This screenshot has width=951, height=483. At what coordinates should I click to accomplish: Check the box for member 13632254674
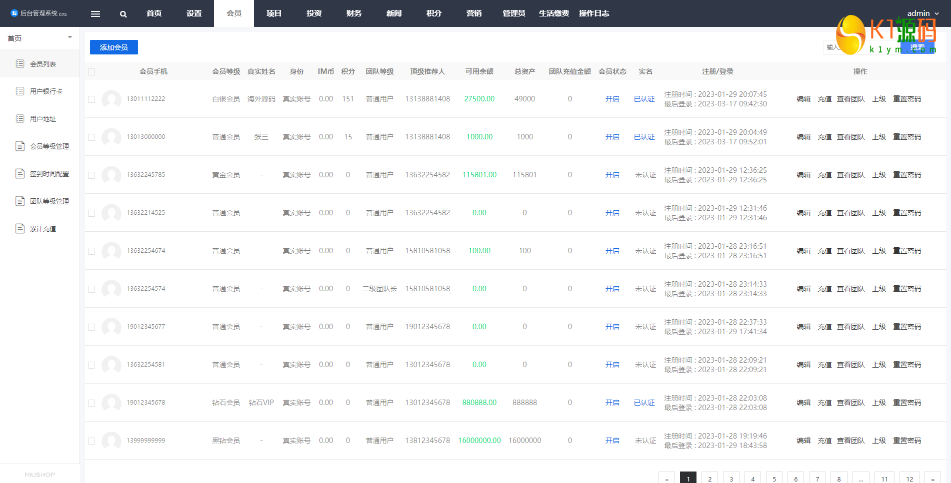91,251
